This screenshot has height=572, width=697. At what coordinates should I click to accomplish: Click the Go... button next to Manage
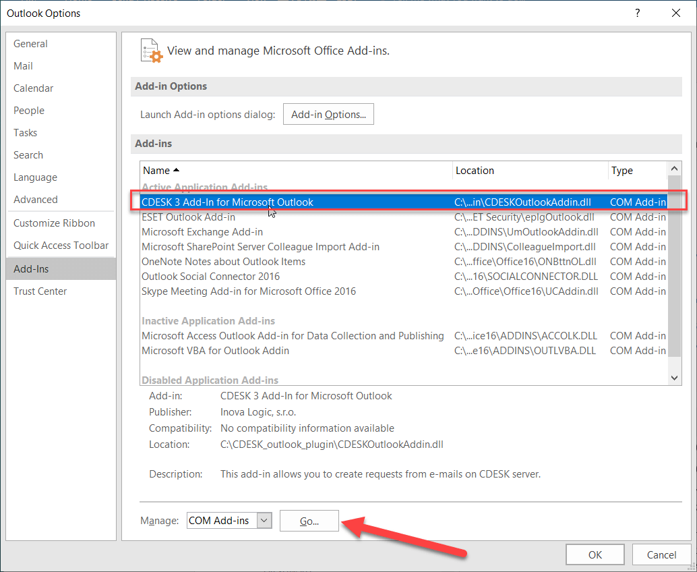click(x=309, y=521)
